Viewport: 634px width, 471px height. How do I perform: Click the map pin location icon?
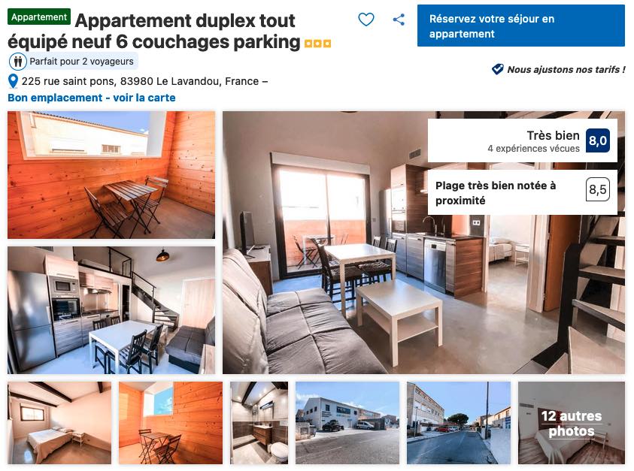click(13, 81)
